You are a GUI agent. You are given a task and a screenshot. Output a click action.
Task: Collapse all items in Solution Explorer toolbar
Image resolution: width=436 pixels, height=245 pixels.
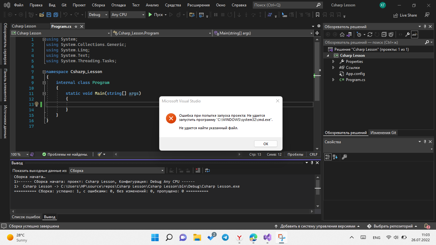pyautogui.click(x=384, y=34)
